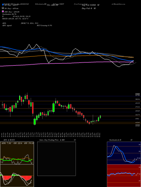Click the 'CL: 445.10' closing price text
This screenshot has height=187, width=141.
click(52, 5)
